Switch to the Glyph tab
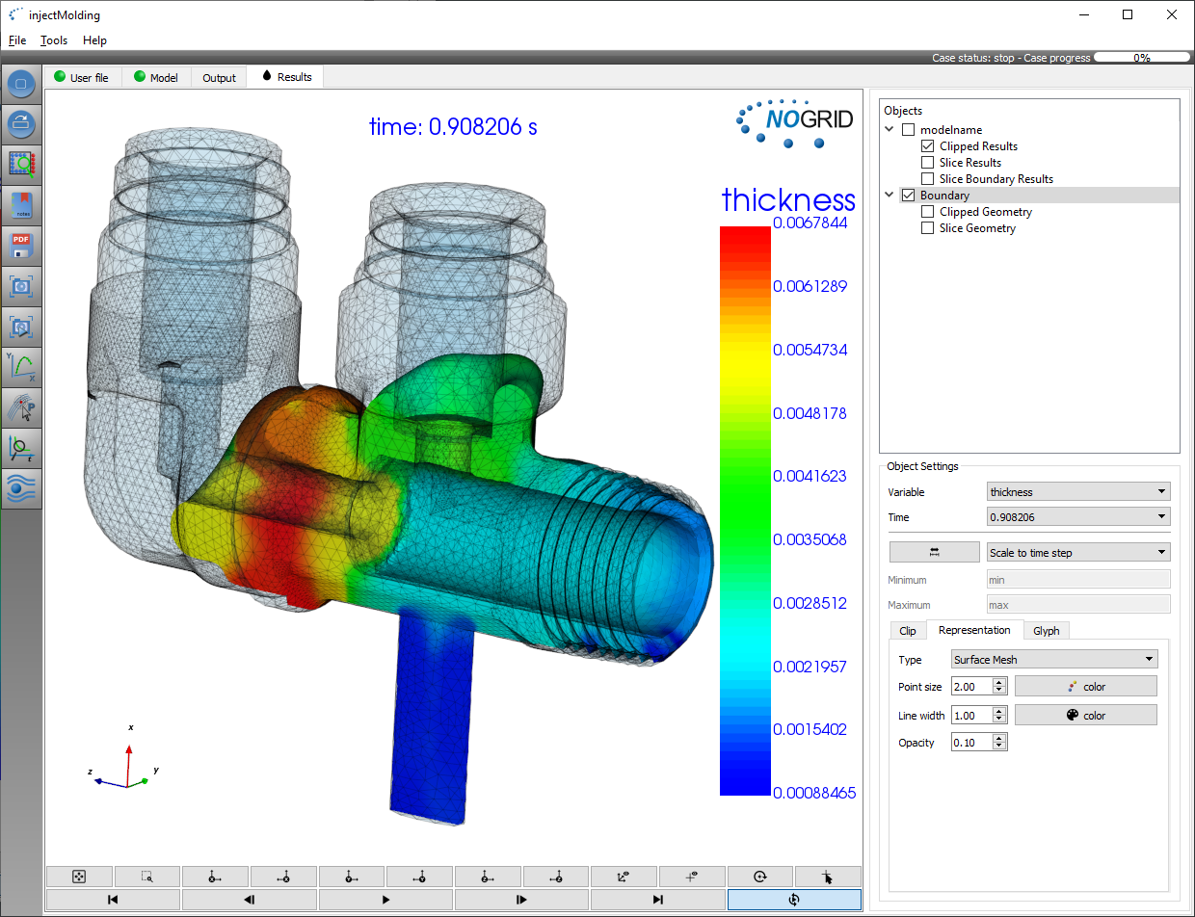 click(x=1046, y=631)
